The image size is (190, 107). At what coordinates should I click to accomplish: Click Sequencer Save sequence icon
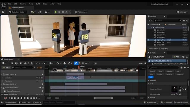12,63
